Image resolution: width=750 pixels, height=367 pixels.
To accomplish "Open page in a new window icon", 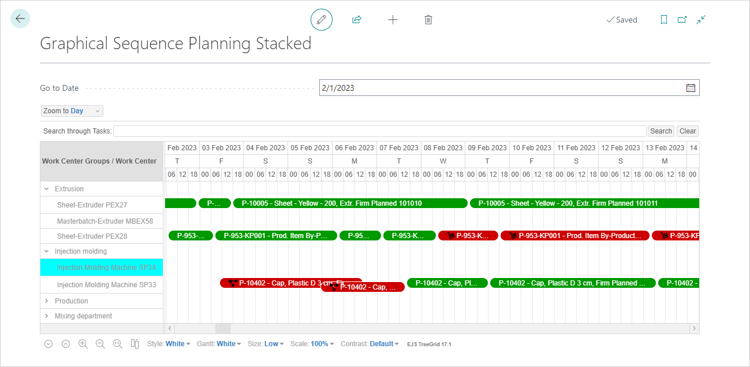I will (682, 19).
